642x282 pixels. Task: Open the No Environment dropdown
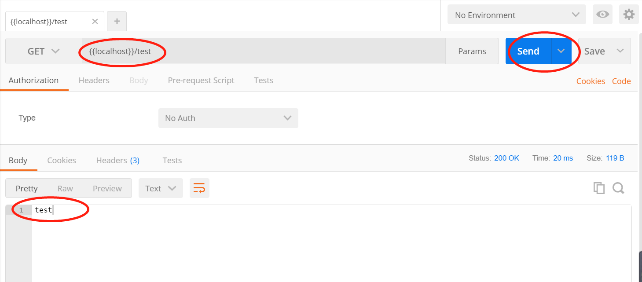pos(517,15)
